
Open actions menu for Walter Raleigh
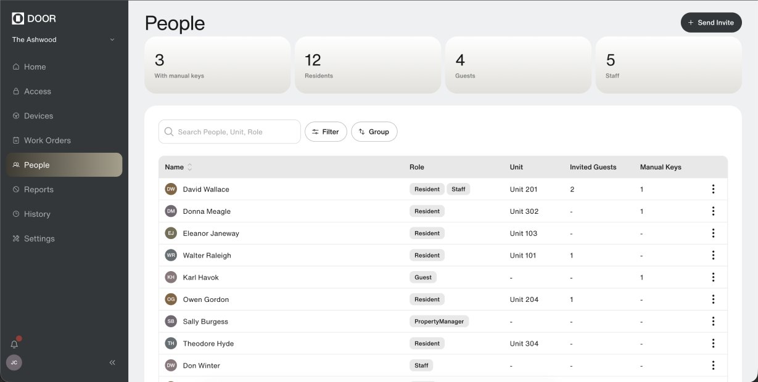713,255
